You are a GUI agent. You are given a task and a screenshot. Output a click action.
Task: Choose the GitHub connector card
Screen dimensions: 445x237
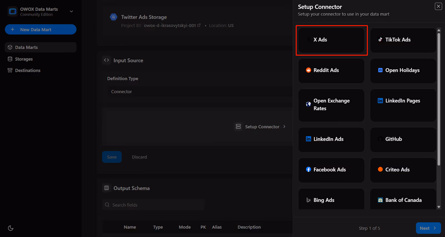tap(403, 140)
